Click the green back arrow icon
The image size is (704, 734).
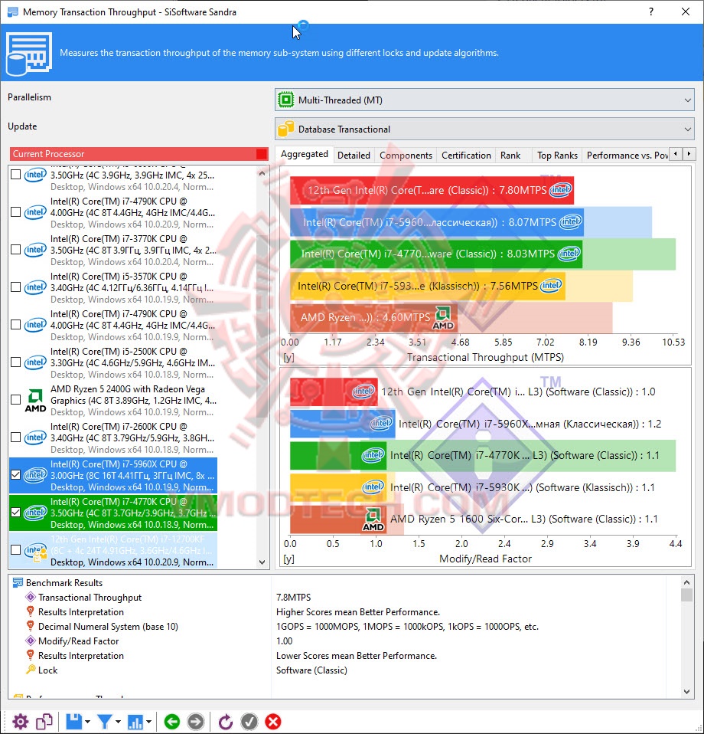[171, 721]
